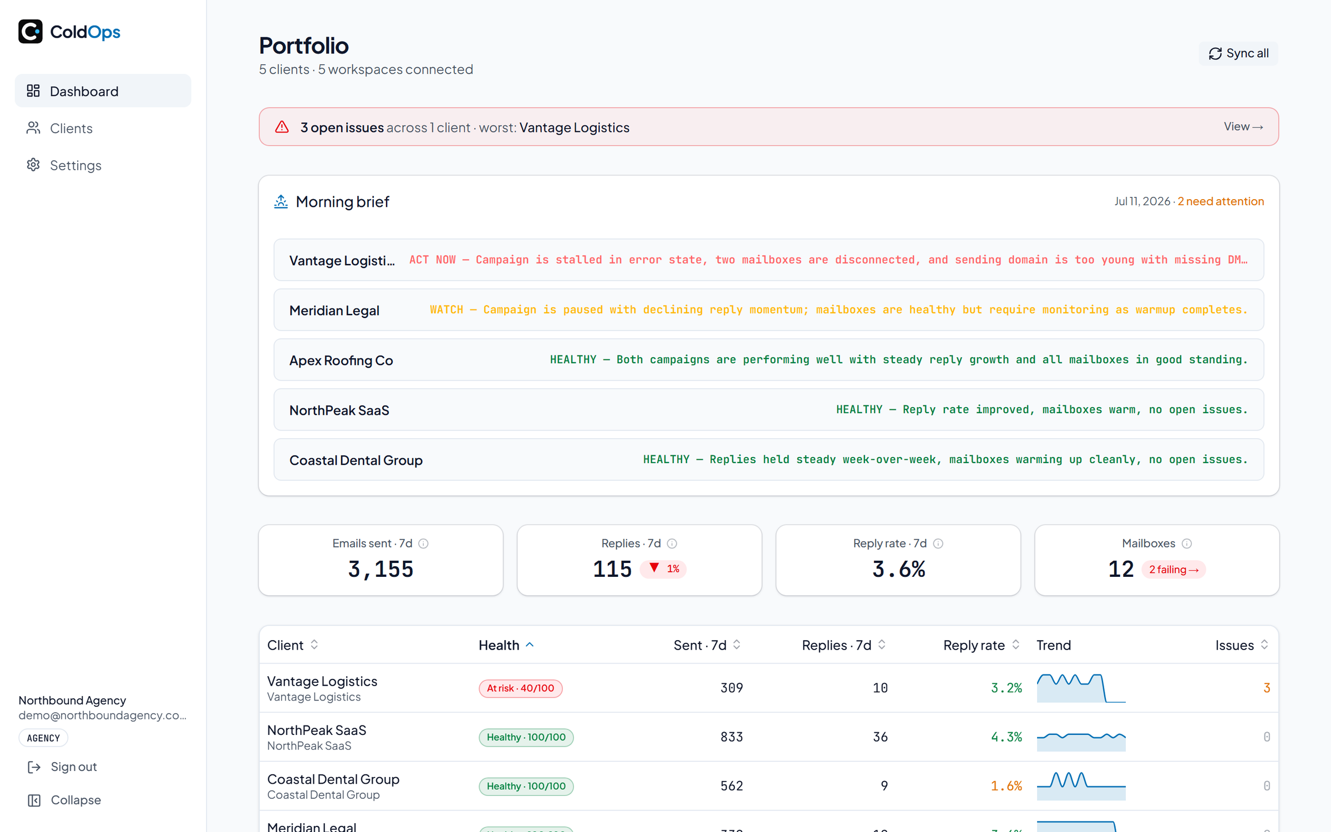This screenshot has height=832, width=1331.
Task: Click the Morning brief sunrise icon
Action: (281, 201)
